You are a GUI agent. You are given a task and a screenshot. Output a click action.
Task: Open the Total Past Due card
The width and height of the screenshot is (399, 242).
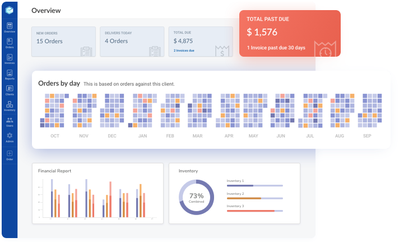pos(290,33)
